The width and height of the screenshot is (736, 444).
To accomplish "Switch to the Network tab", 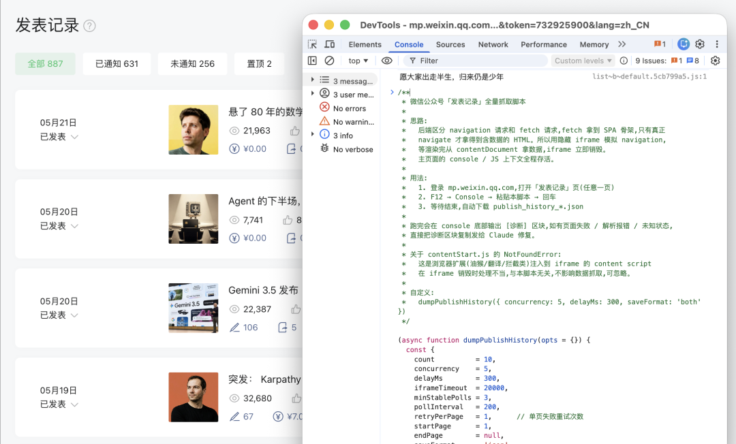I will pos(493,44).
